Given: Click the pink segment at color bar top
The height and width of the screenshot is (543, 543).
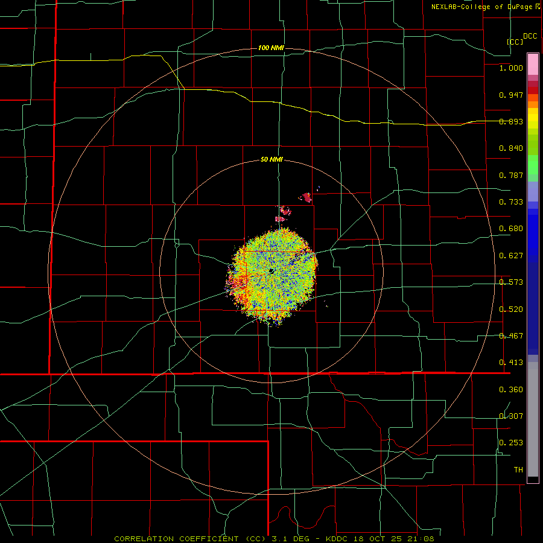Looking at the screenshot, I should point(533,65).
